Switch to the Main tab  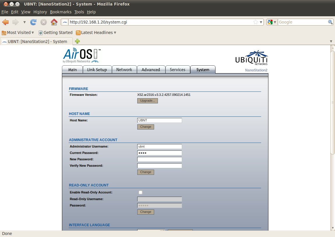coord(72,70)
